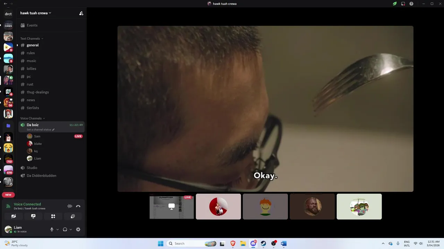Viewport: 444px width, 249px height.
Task: Open the rules text channel
Action: 51,53
